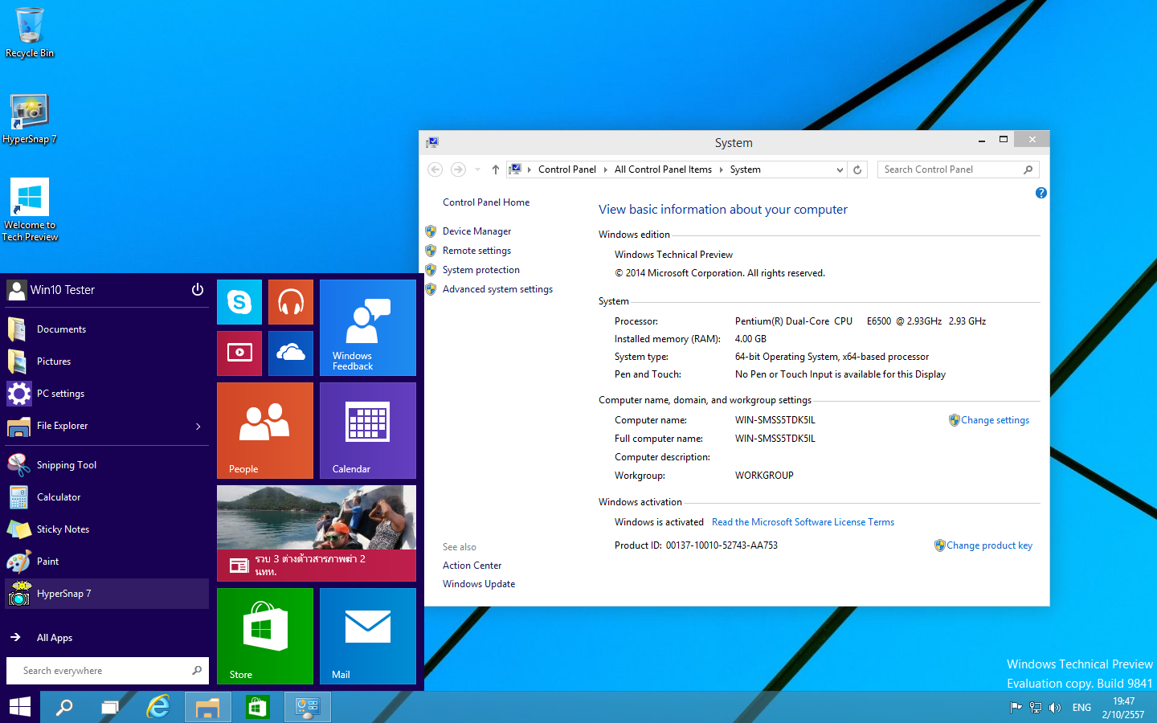Open Internet Explorer from the taskbar
The width and height of the screenshot is (1157, 723).
(158, 707)
